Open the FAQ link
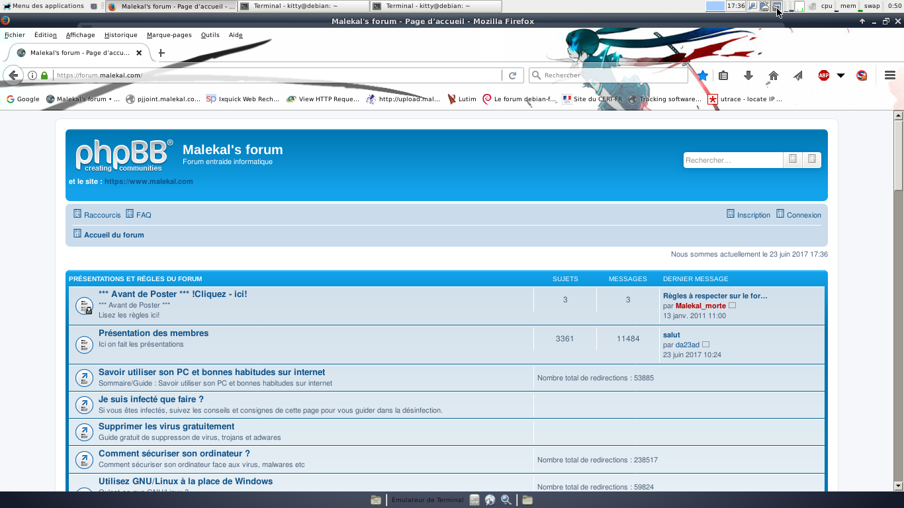The width and height of the screenshot is (904, 508). (139, 215)
